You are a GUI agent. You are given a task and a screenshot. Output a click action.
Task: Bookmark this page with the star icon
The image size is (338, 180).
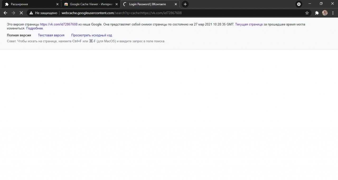[x=307, y=13]
